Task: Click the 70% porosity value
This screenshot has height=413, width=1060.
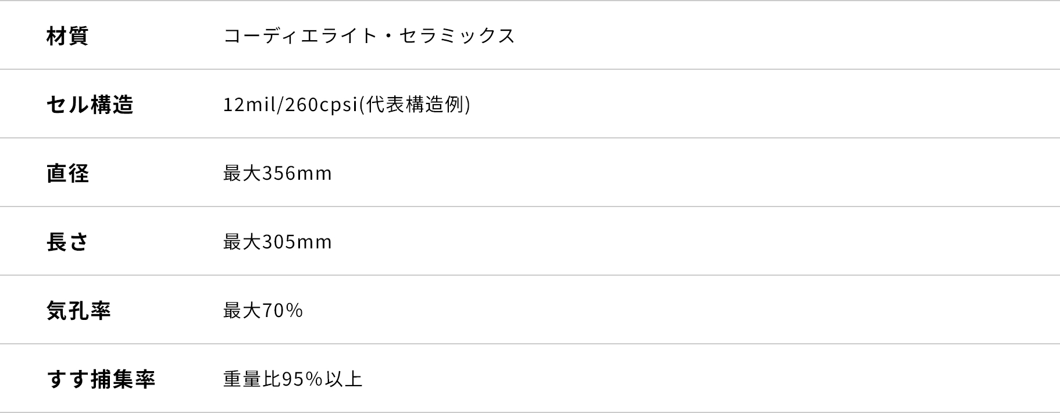Action: click(x=283, y=311)
